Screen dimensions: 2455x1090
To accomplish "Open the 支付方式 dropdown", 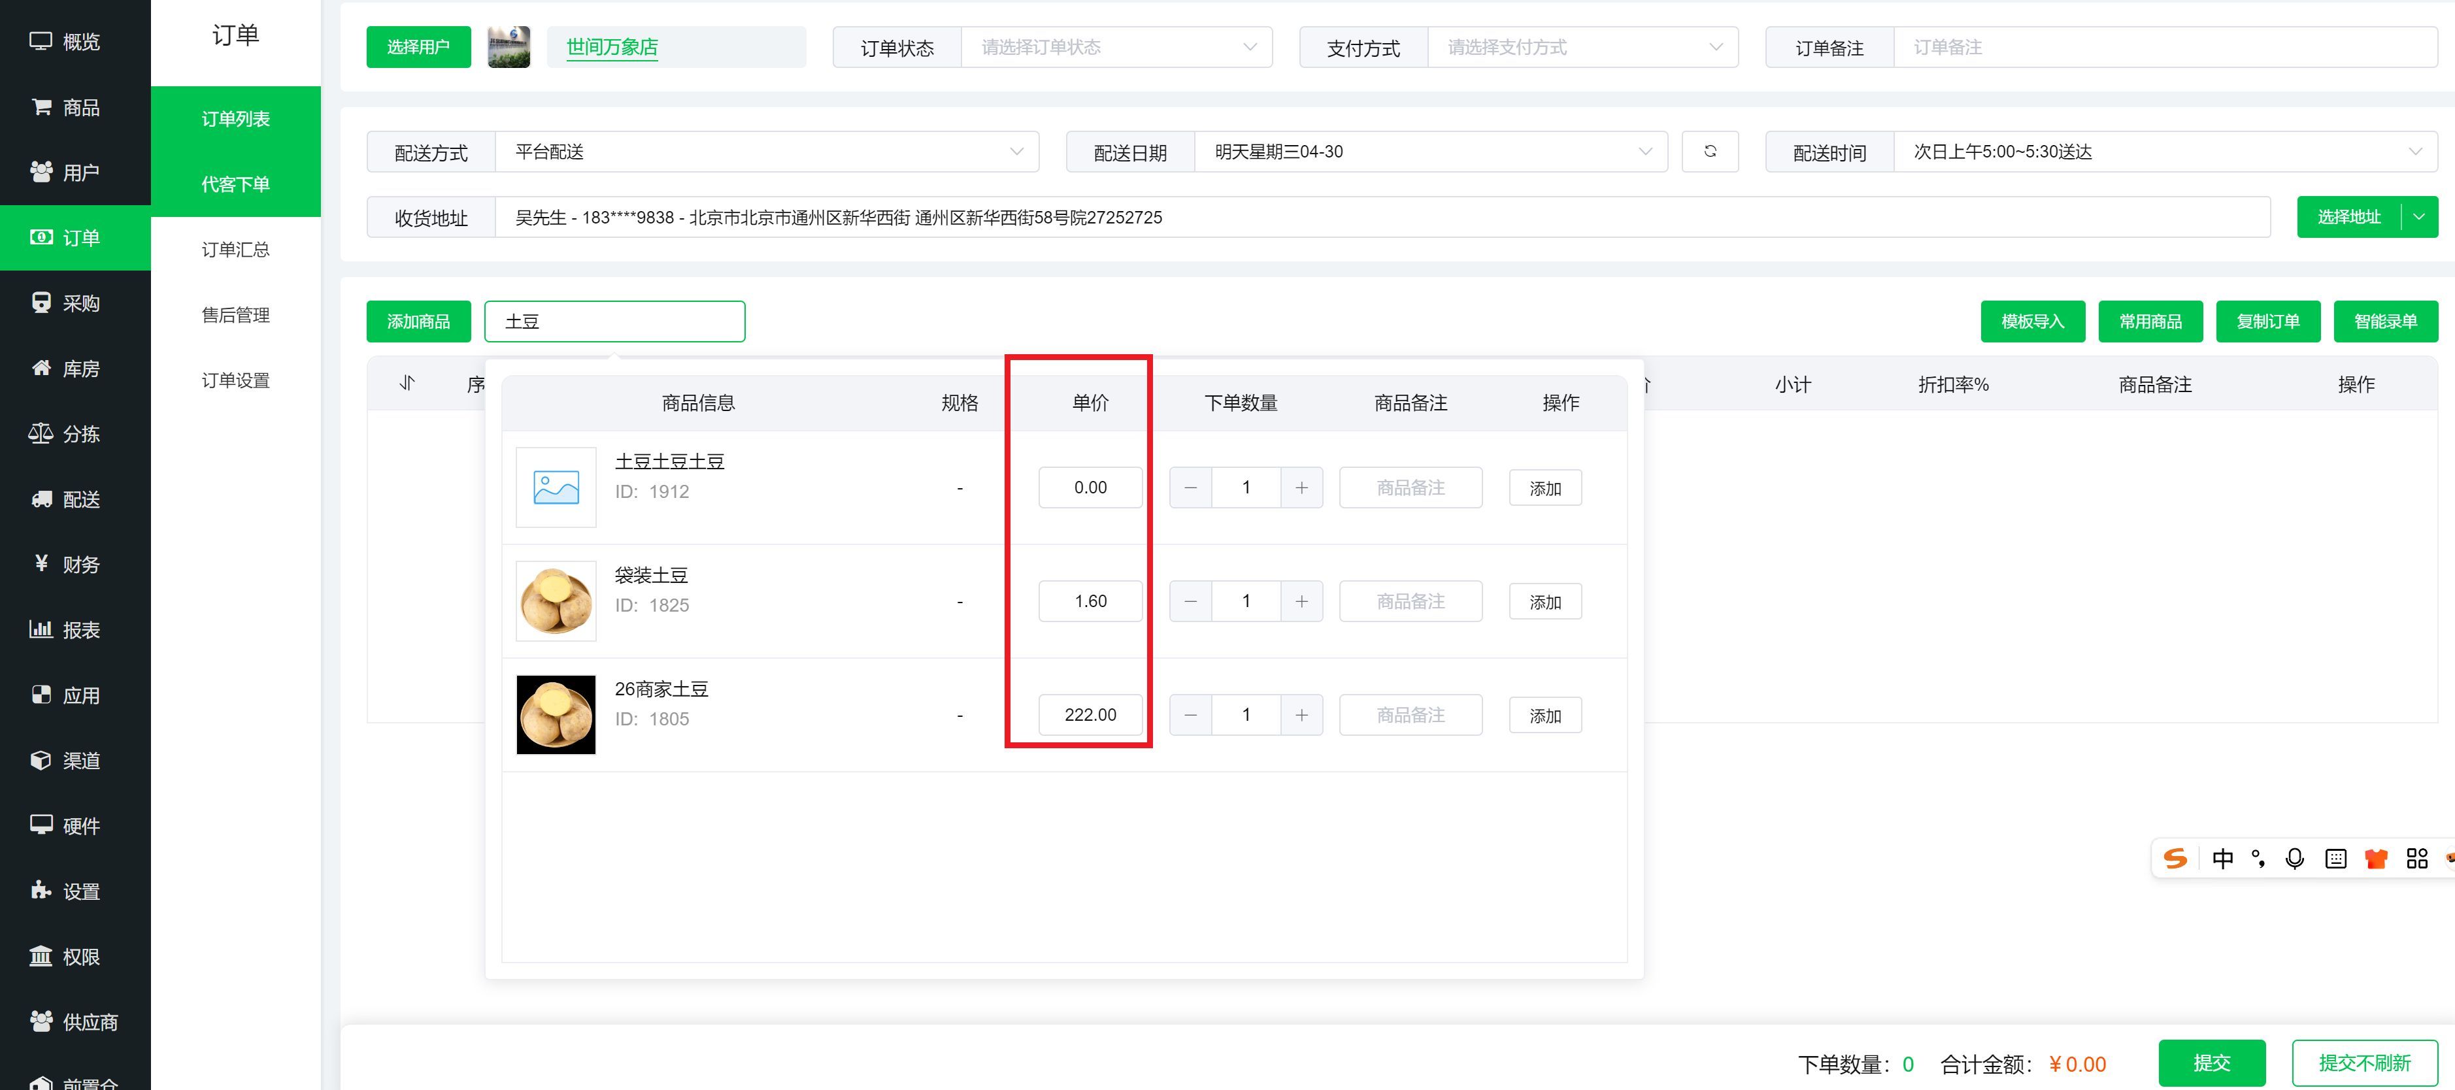I will 1582,46.
